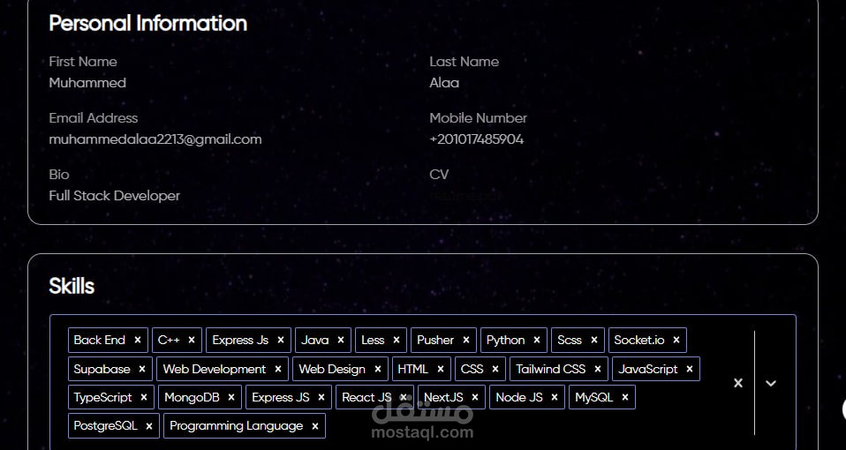Click the Python tag label
This screenshot has height=450, width=846.
coord(505,341)
